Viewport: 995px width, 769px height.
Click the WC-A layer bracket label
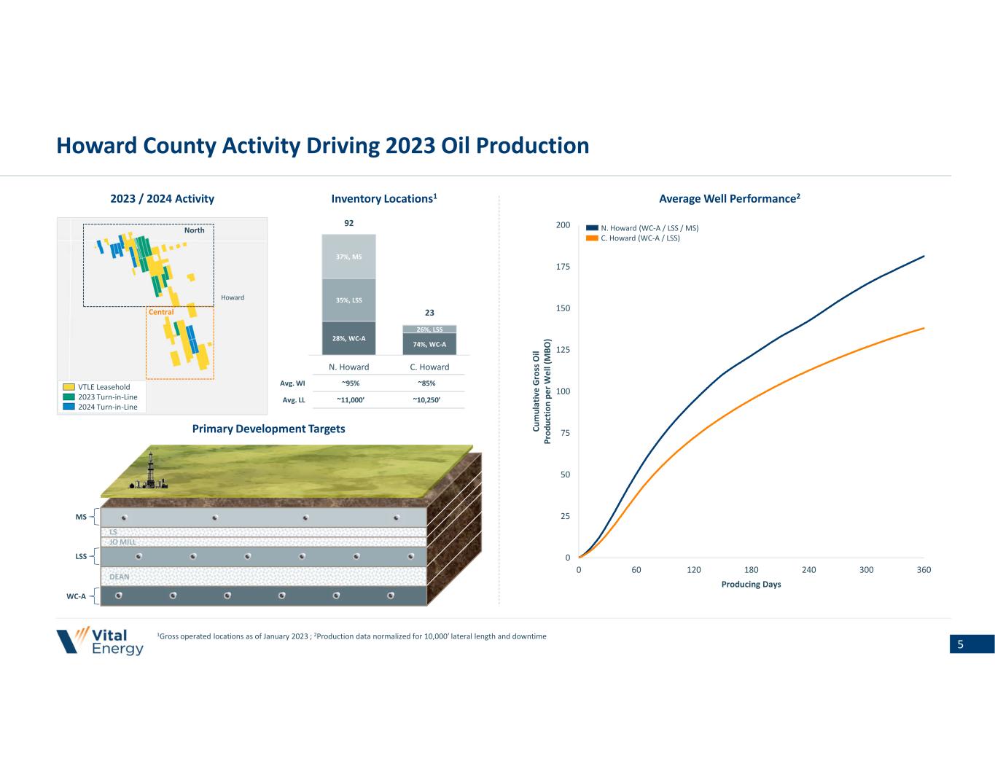coord(76,596)
